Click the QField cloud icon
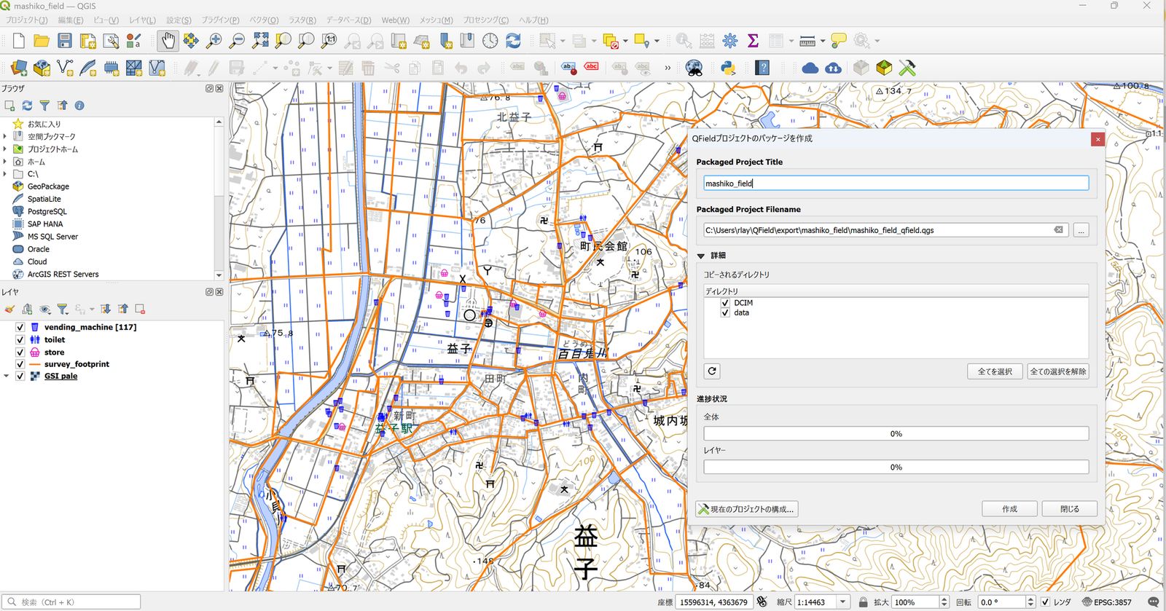The width and height of the screenshot is (1166, 611). 810,68
